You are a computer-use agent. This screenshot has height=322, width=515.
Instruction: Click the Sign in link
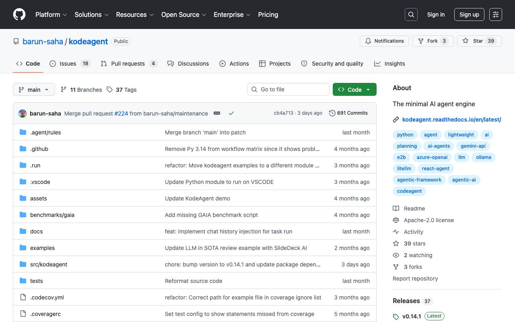[436, 14]
